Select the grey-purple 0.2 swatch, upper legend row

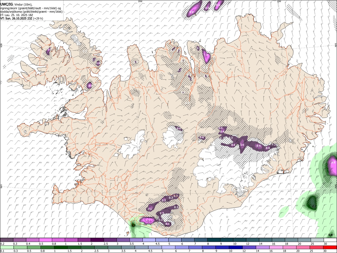tap(7, 240)
